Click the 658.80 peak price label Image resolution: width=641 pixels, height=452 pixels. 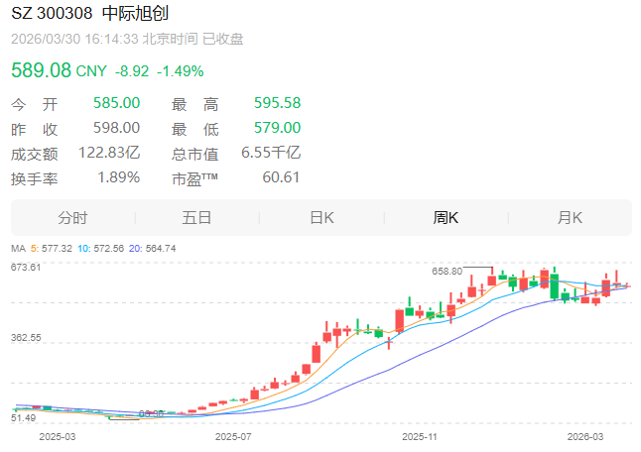pyautogui.click(x=447, y=272)
